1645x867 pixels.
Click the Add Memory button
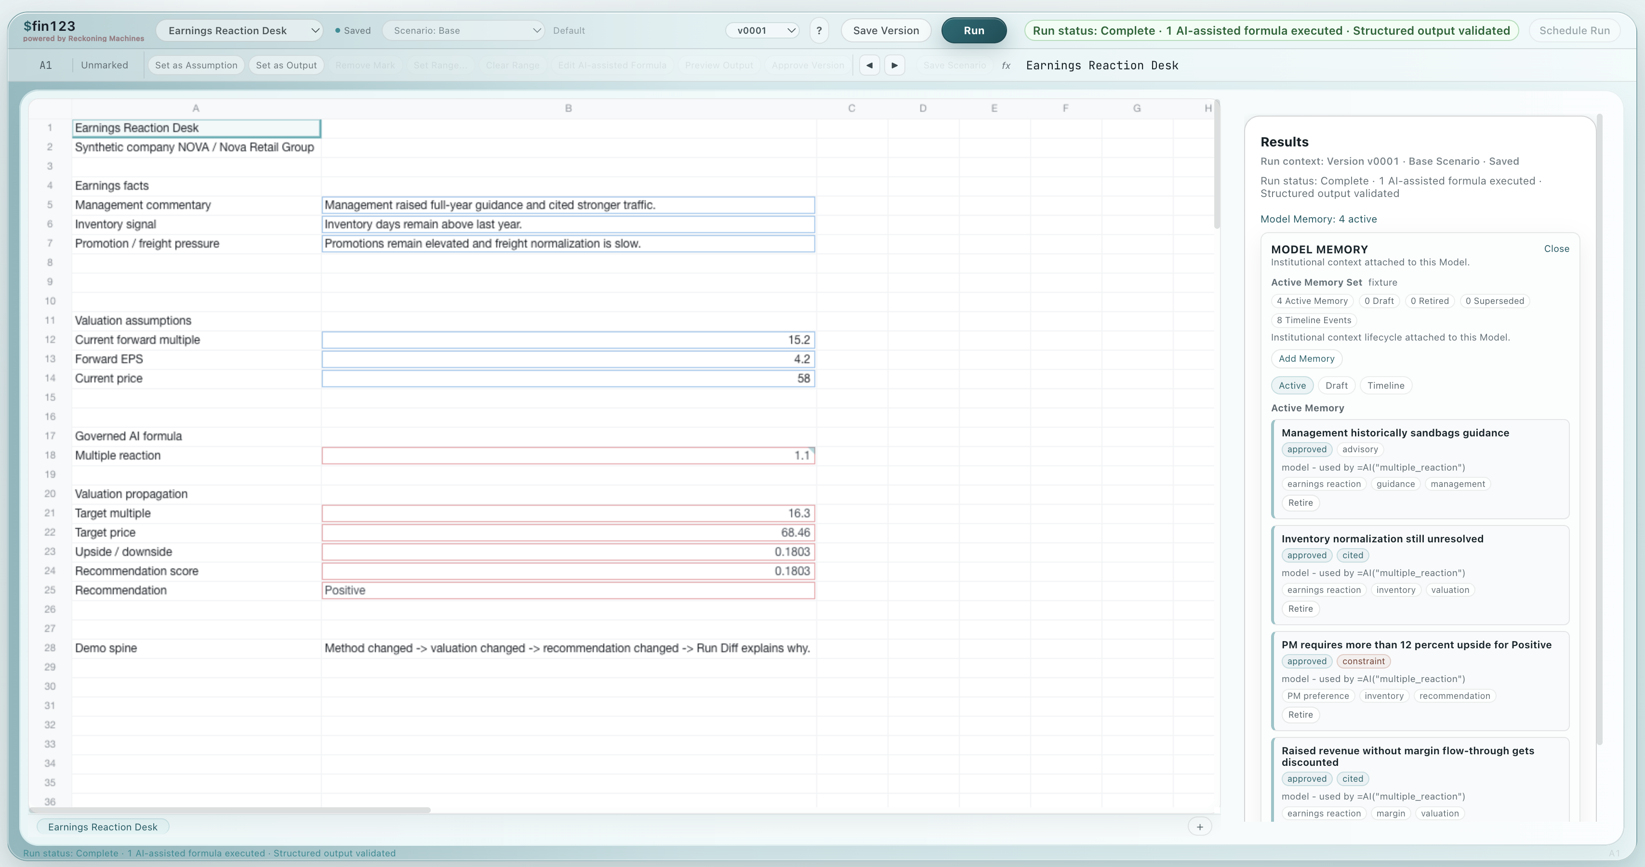click(x=1306, y=359)
